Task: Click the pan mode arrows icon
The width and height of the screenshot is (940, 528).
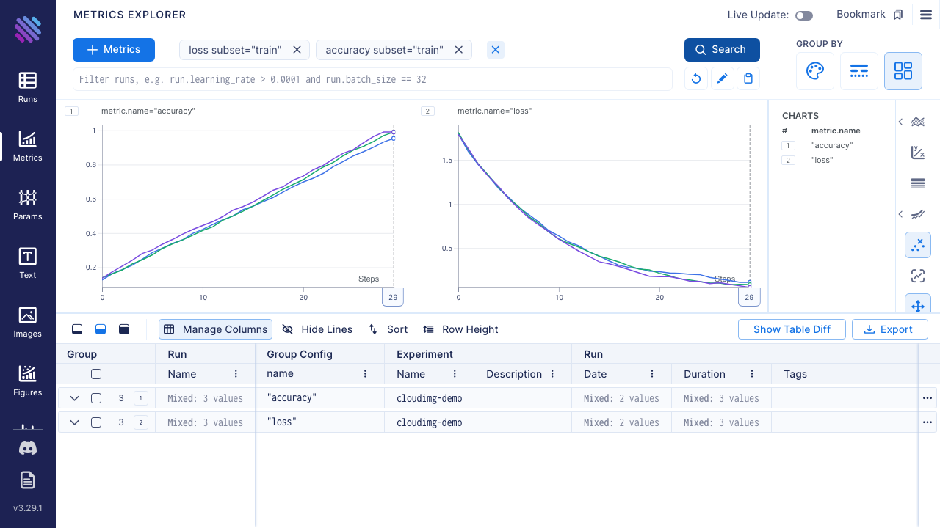Action: [918, 305]
